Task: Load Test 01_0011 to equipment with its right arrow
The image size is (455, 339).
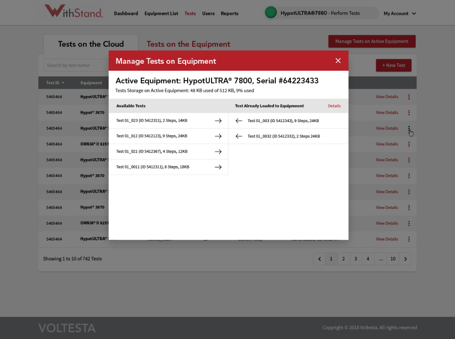Action: 218,167
